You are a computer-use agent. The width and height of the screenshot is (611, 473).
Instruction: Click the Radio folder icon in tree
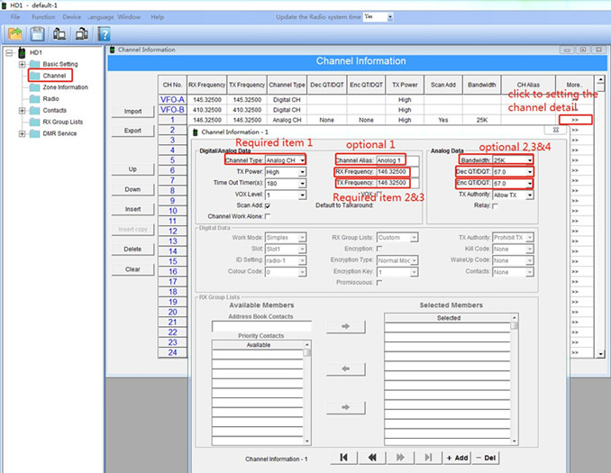[34, 98]
